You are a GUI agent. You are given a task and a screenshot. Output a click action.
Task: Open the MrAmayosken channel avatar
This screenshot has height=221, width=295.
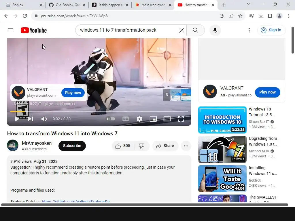(13, 145)
